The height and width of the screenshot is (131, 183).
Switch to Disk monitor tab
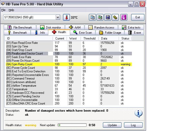[50, 27]
